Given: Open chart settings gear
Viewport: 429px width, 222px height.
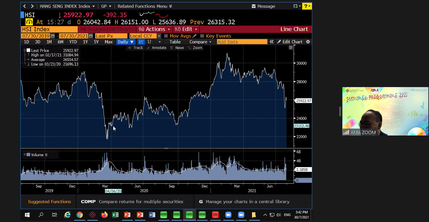Looking at the screenshot, I should pyautogui.click(x=308, y=42).
